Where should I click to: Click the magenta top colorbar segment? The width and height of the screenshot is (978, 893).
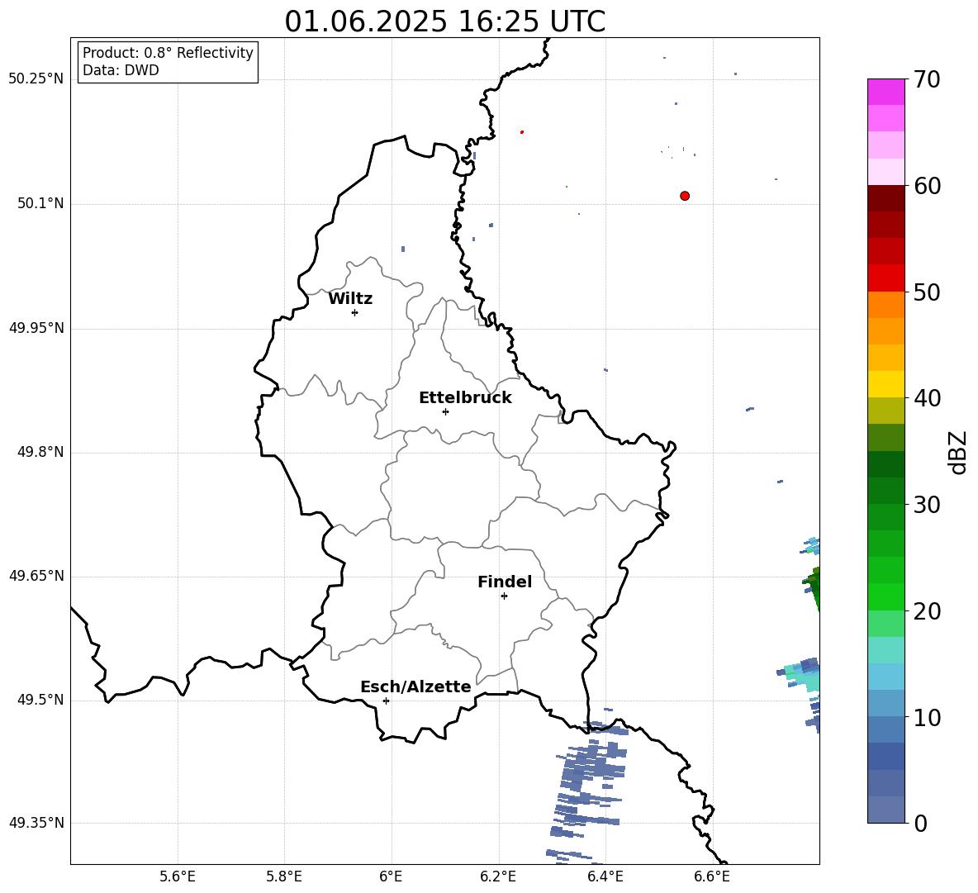[885, 92]
